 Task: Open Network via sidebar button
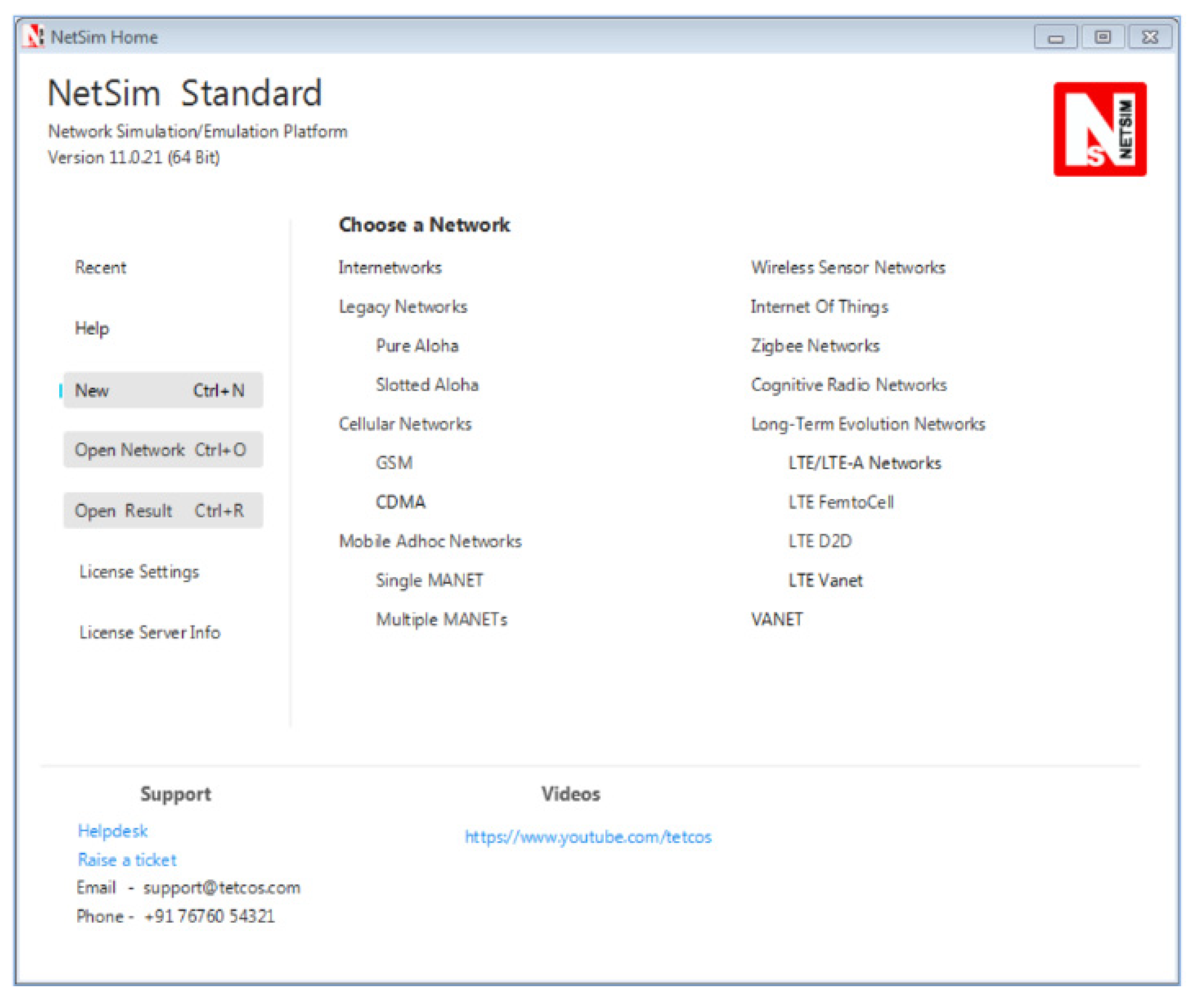click(x=163, y=450)
